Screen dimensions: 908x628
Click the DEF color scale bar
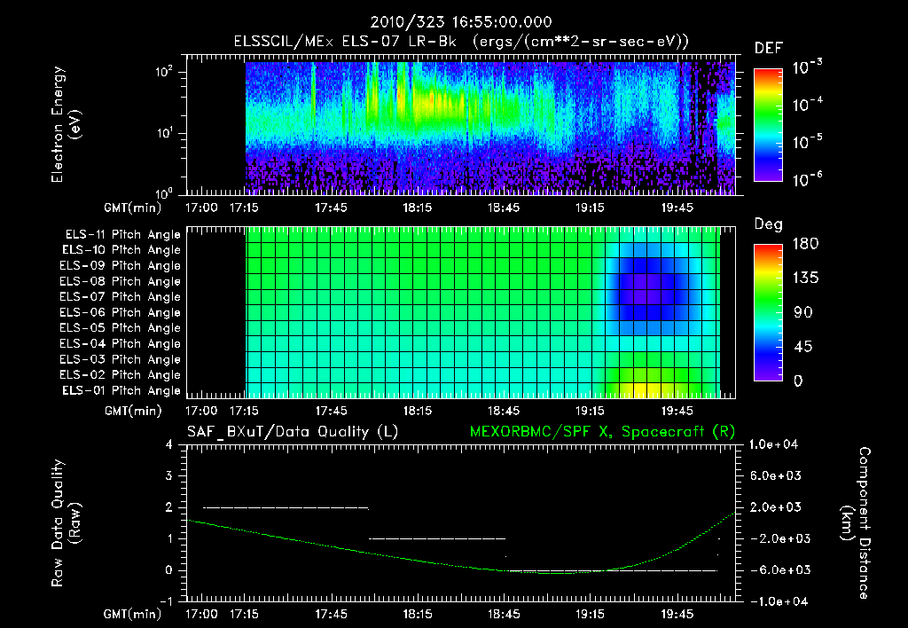click(768, 125)
